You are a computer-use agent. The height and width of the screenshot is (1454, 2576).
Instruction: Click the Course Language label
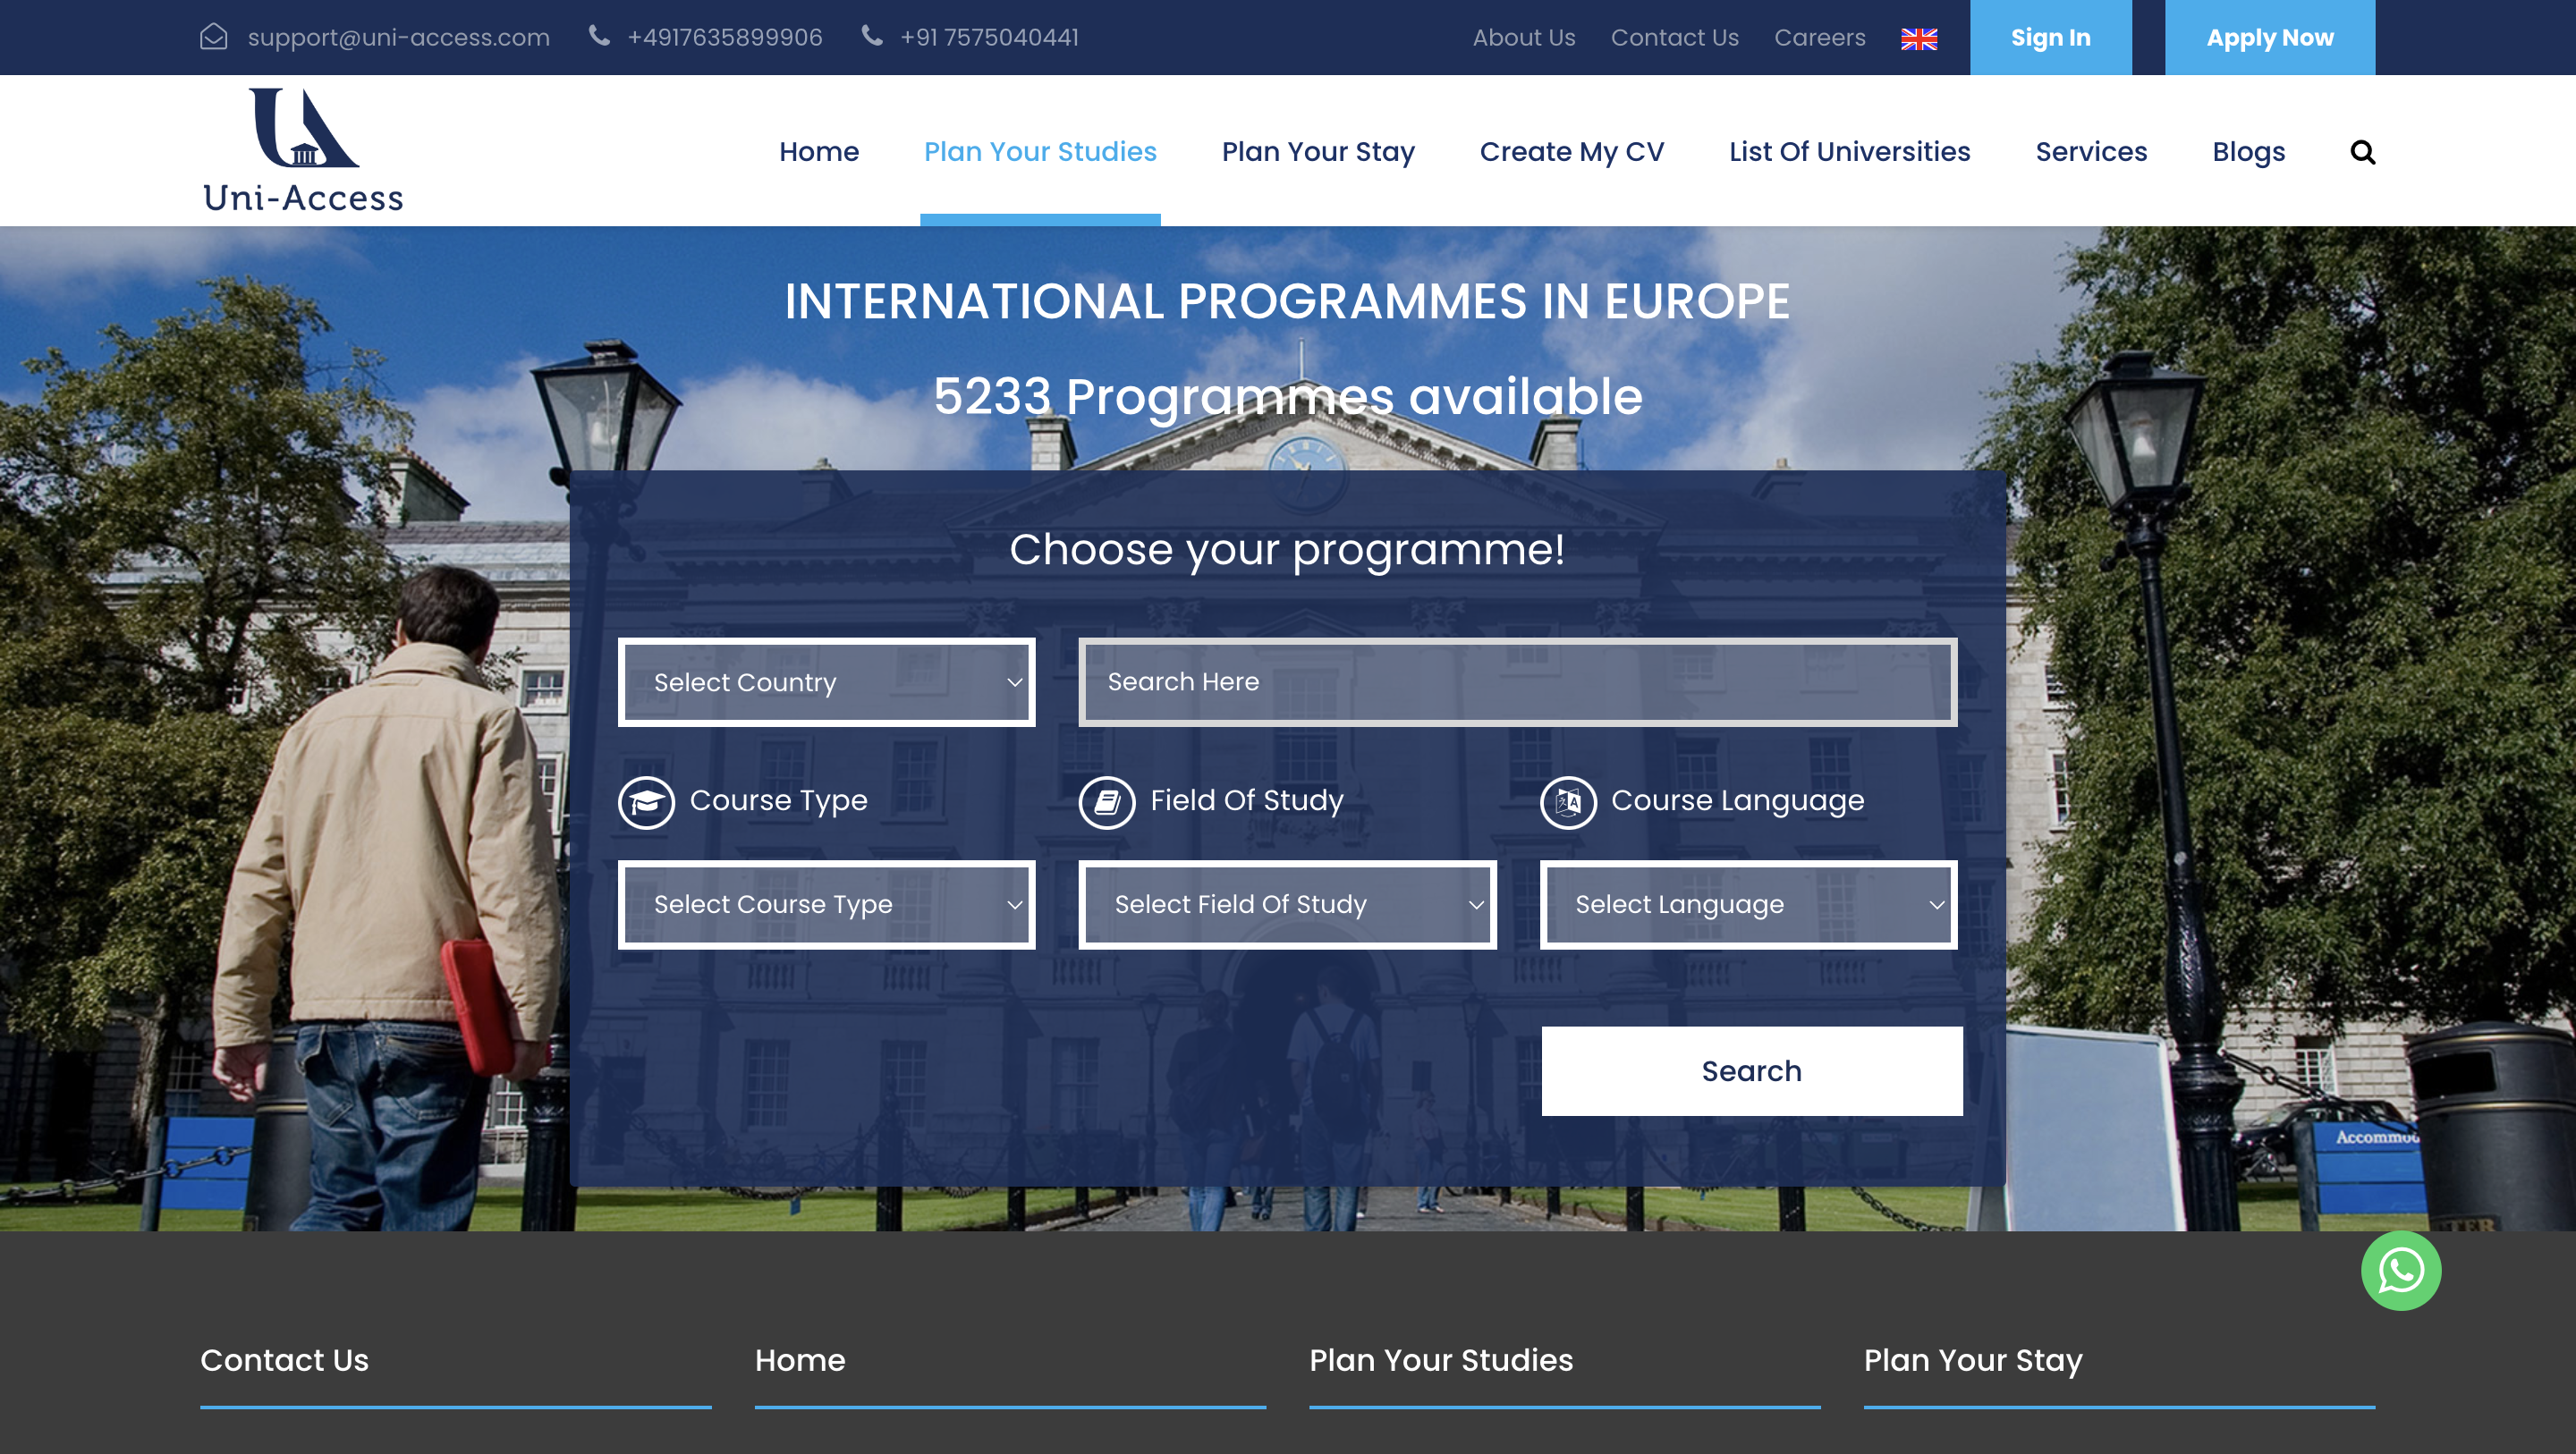tap(1737, 800)
